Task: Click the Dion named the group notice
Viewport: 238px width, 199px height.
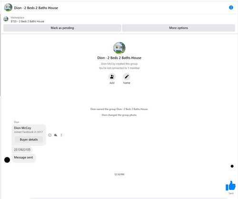Action: (119, 109)
